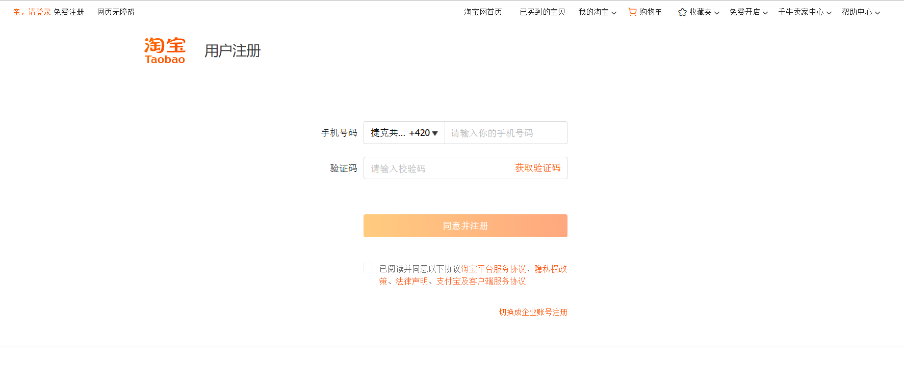Open the country code dropdown +420
The width and height of the screenshot is (904, 367).
404,133
